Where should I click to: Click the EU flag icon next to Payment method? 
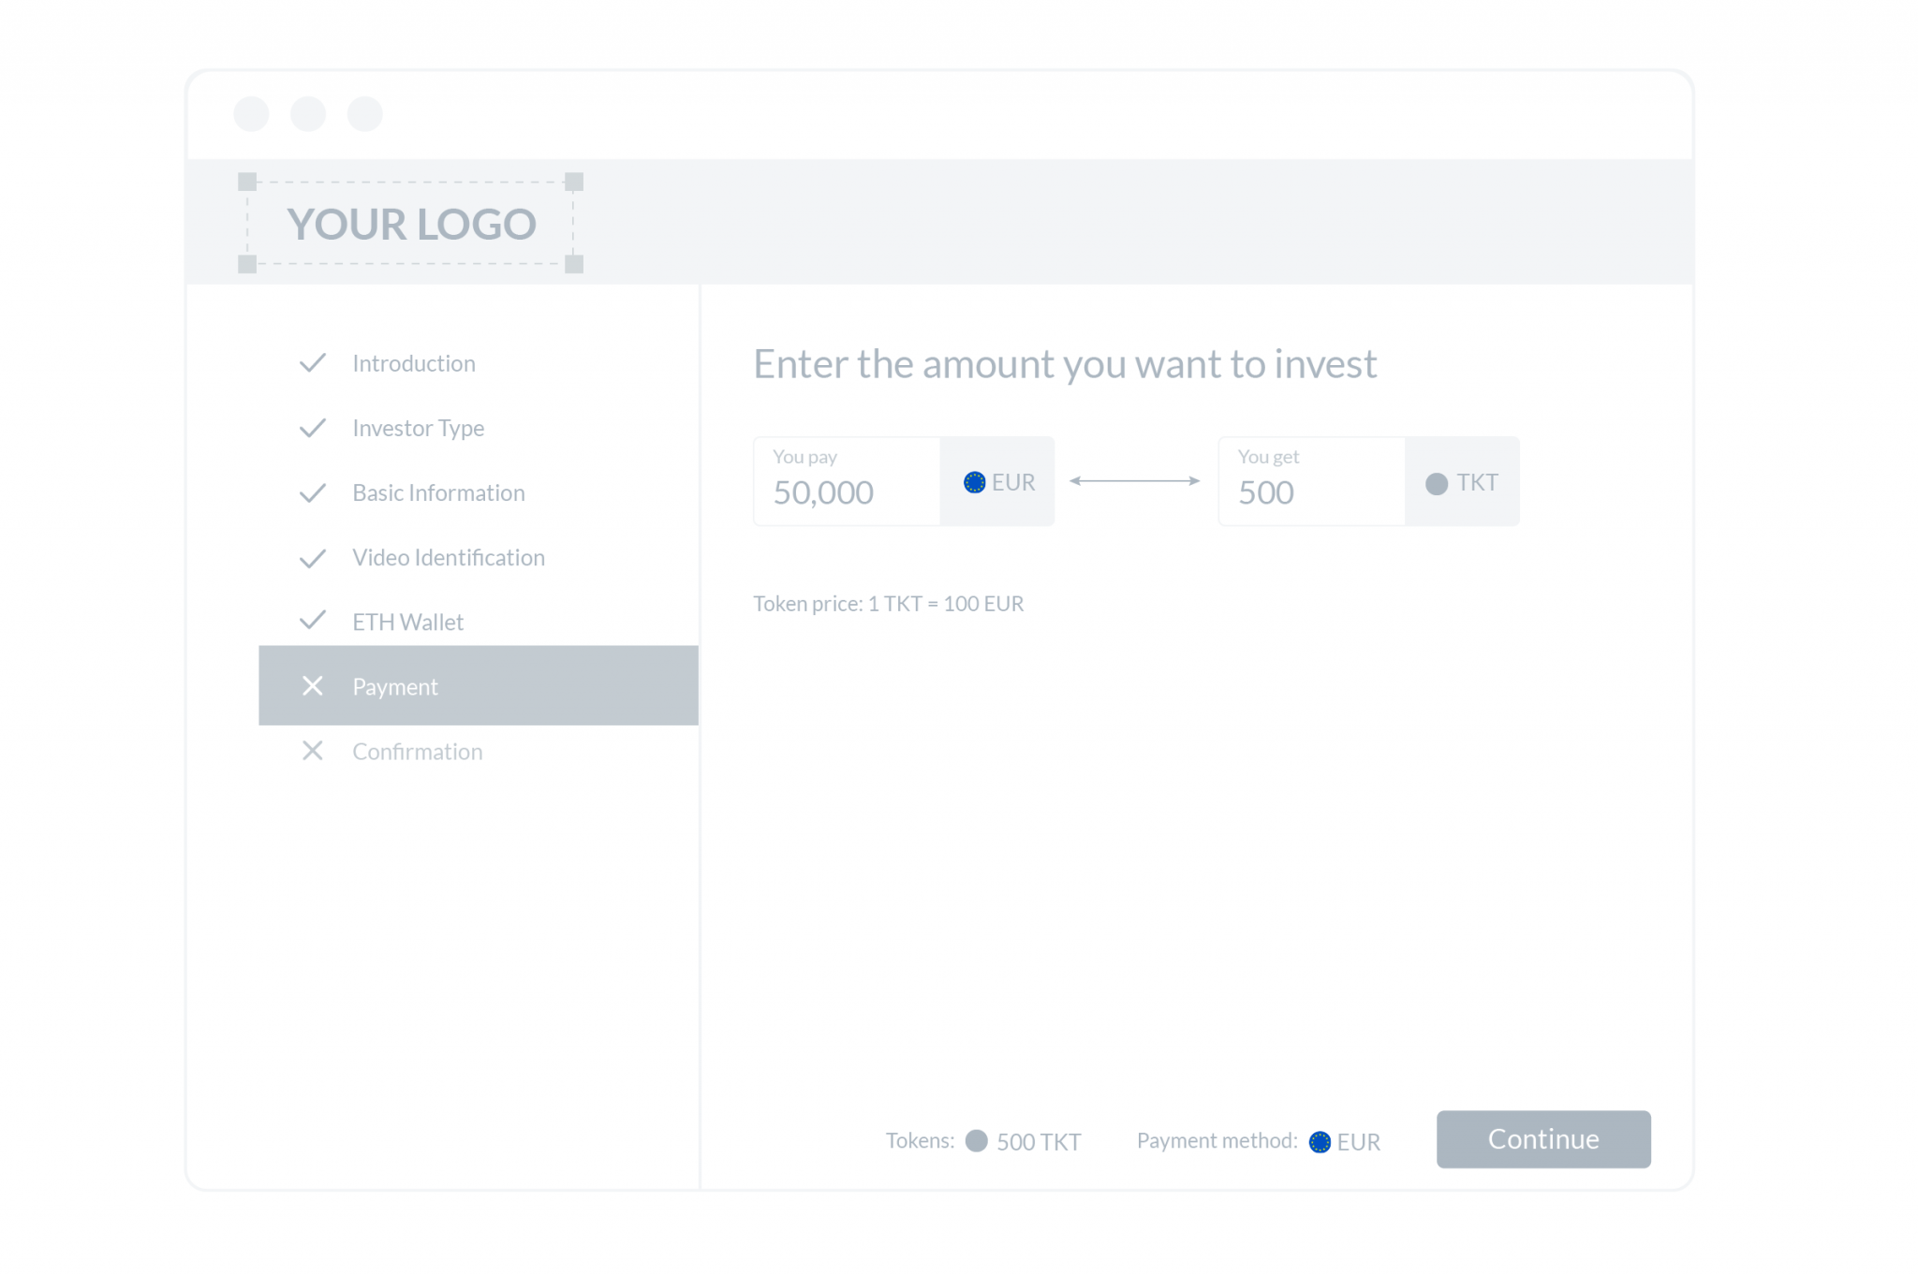point(1319,1141)
